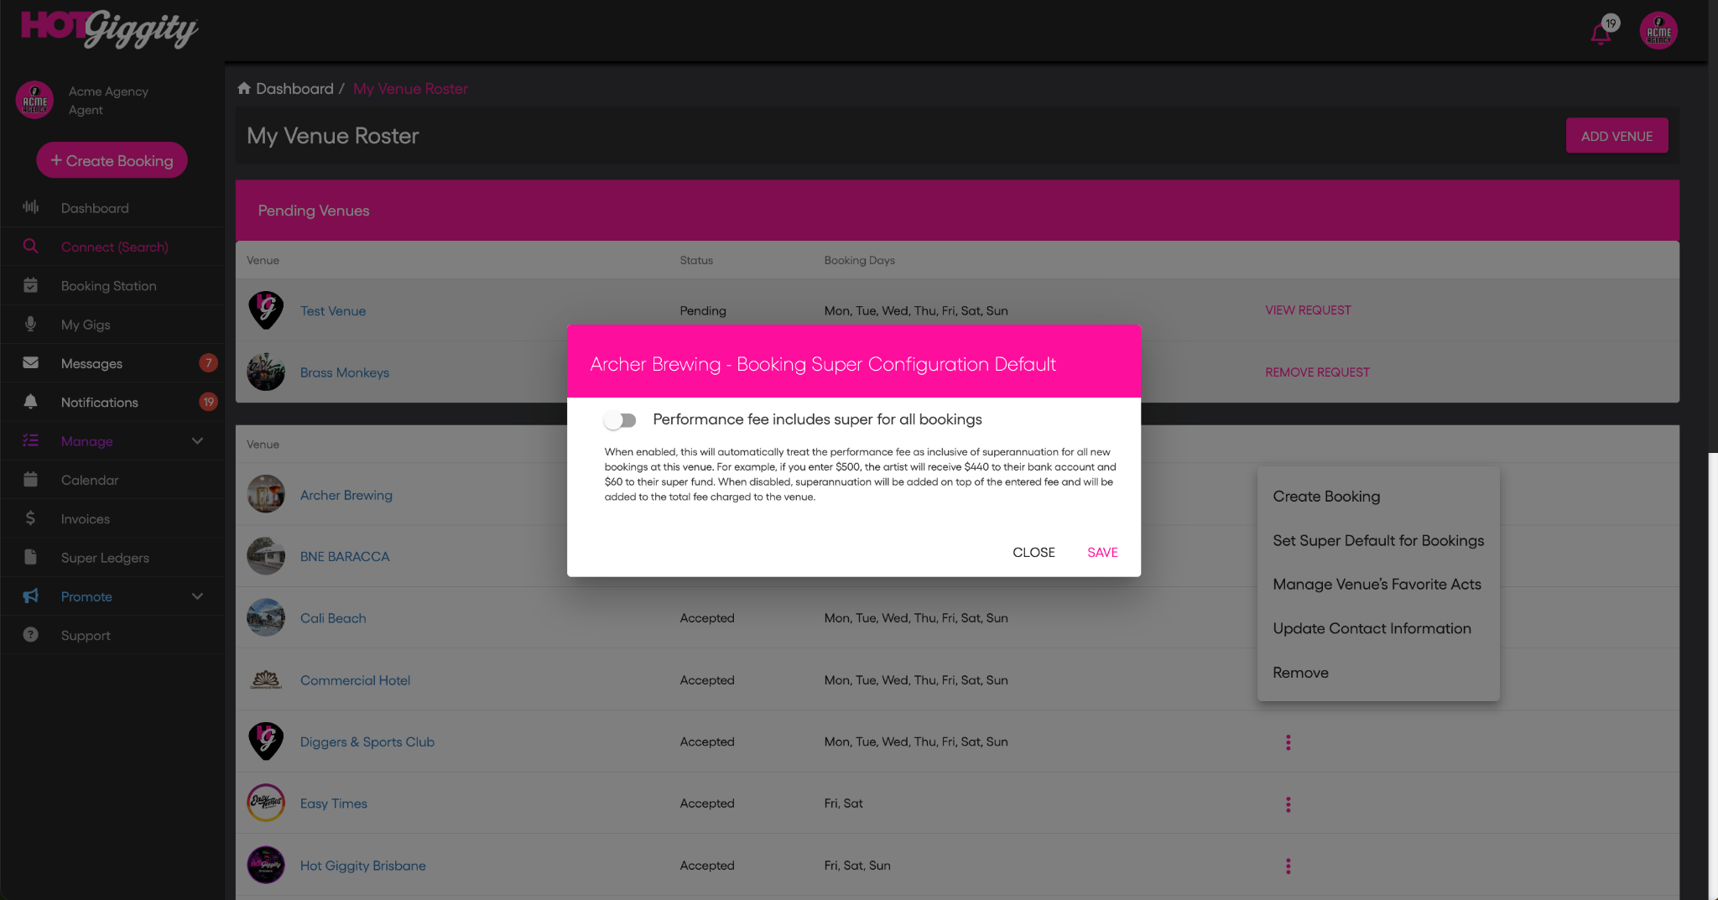Viewport: 1718px width, 900px height.
Task: Open the Commercial Hotel venue link
Action: tap(355, 680)
